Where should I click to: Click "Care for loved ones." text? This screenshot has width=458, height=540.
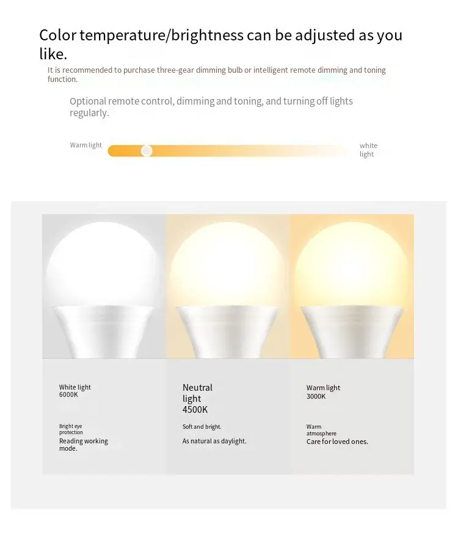pyautogui.click(x=337, y=442)
